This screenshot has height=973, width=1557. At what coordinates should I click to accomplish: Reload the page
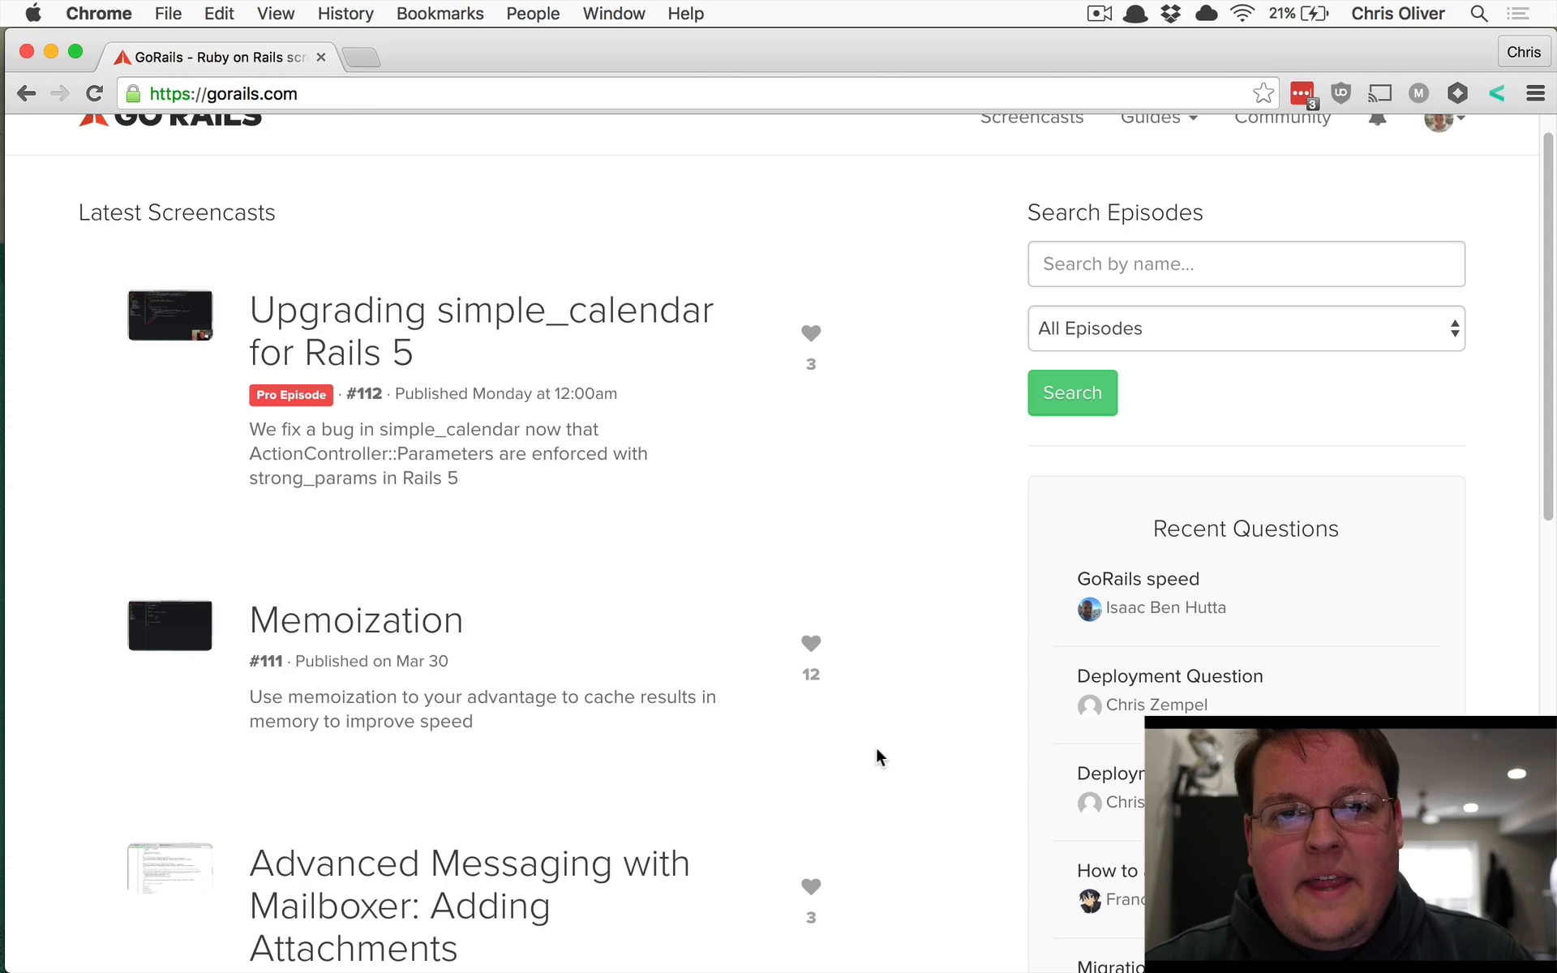(94, 93)
